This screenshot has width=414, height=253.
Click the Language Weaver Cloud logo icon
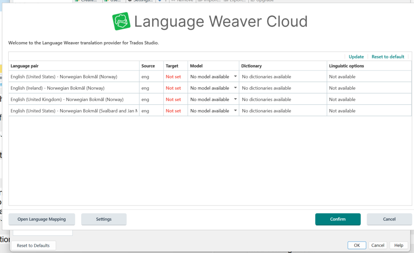[x=121, y=21]
